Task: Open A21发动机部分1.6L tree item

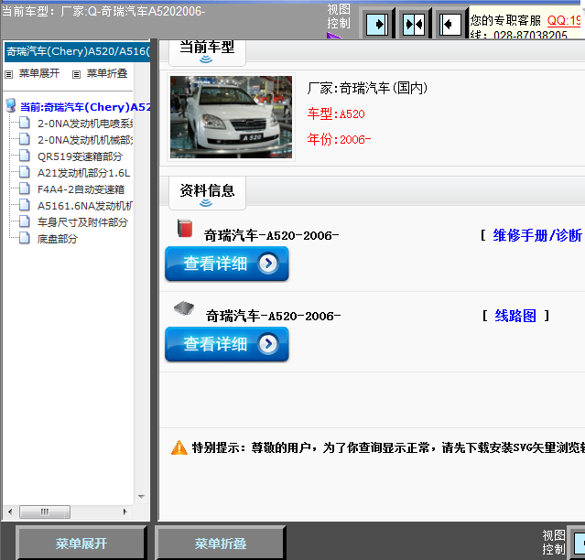Action: click(x=84, y=173)
